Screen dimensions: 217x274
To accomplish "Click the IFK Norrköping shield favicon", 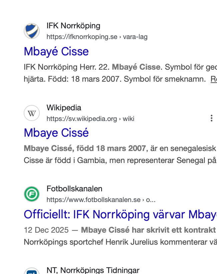I will 32,31.
